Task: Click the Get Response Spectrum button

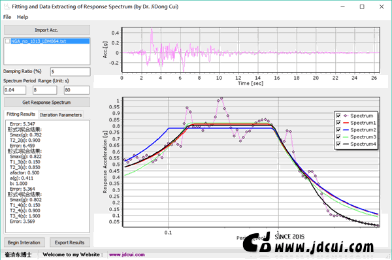Action: [47, 103]
